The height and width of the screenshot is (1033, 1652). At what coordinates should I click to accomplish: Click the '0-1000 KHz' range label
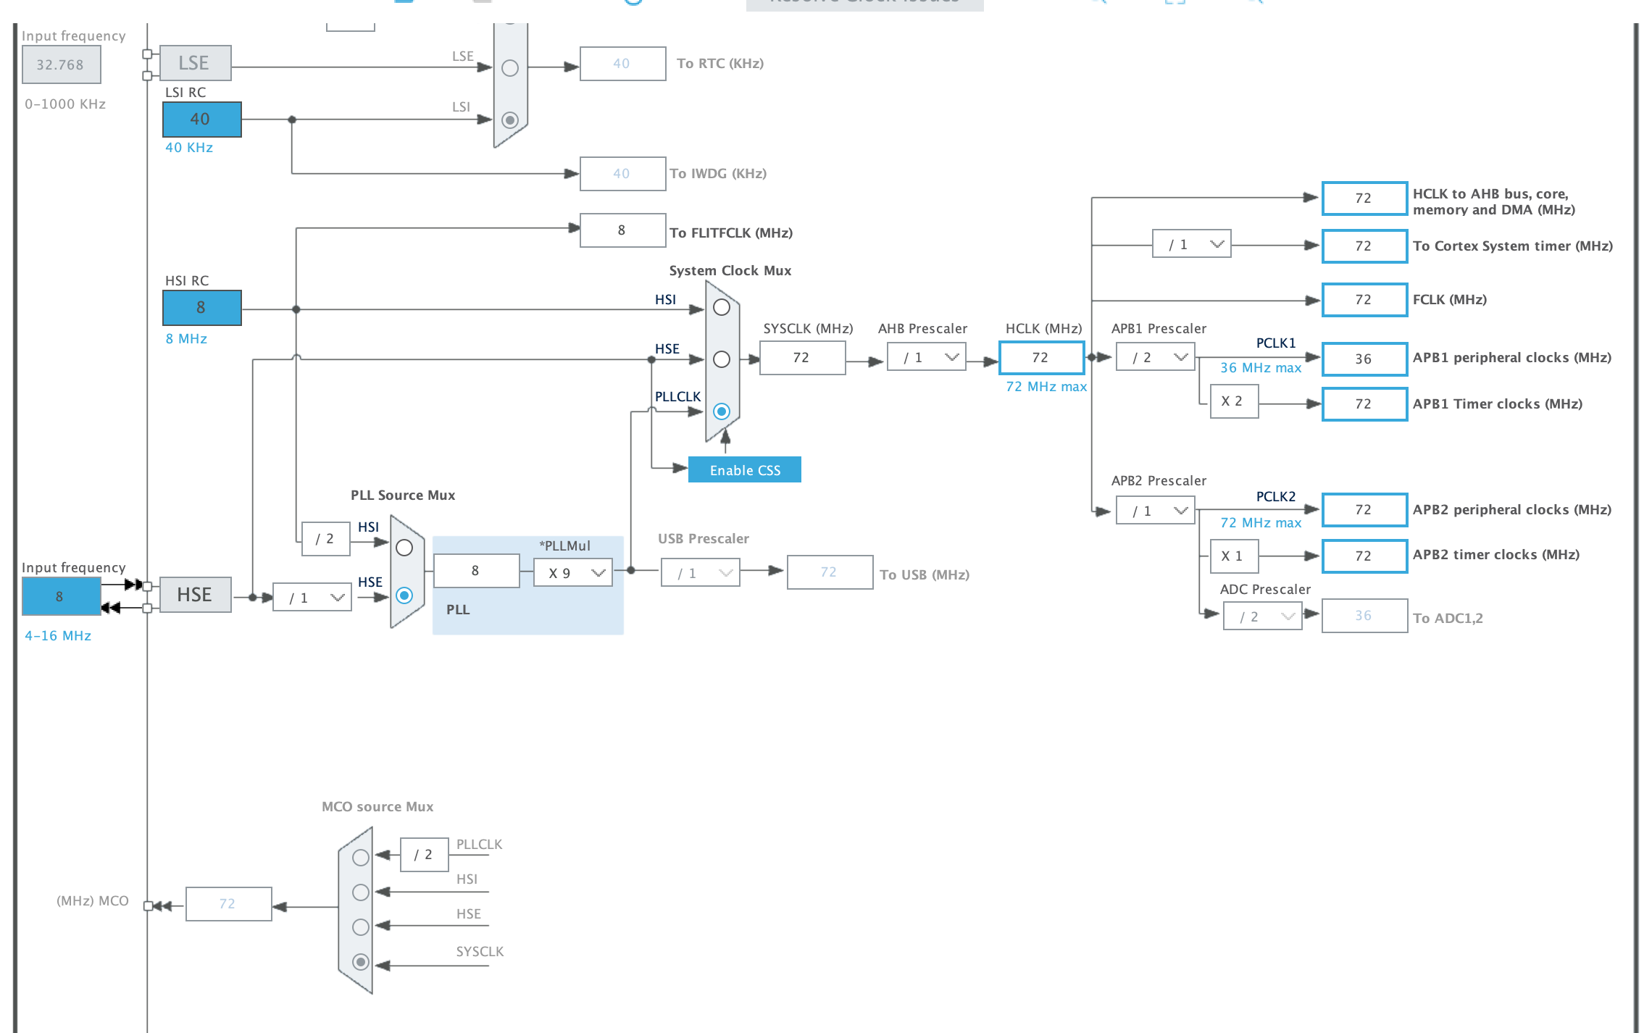[x=65, y=104]
